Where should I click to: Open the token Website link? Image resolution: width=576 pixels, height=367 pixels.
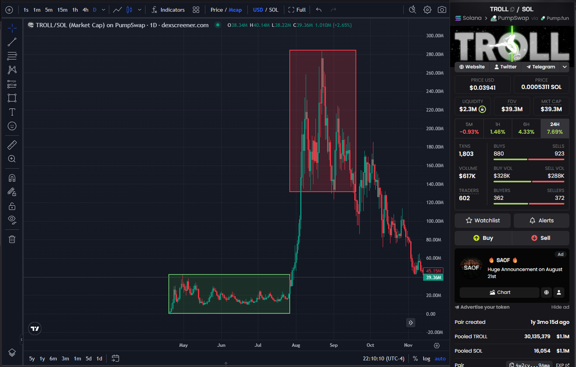click(472, 67)
